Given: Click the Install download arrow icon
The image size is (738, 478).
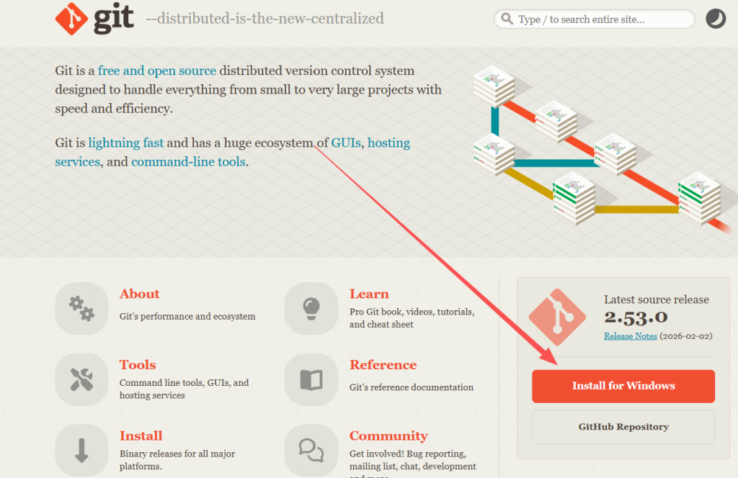Looking at the screenshot, I should point(81,450).
